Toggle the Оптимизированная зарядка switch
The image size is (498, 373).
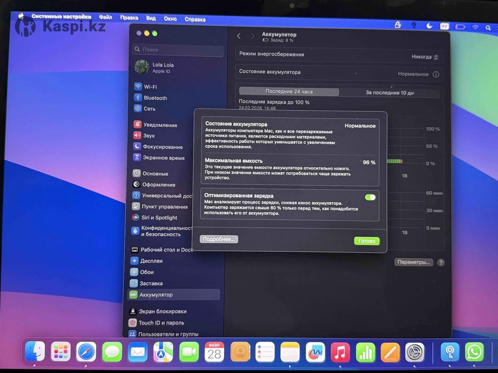point(370,197)
